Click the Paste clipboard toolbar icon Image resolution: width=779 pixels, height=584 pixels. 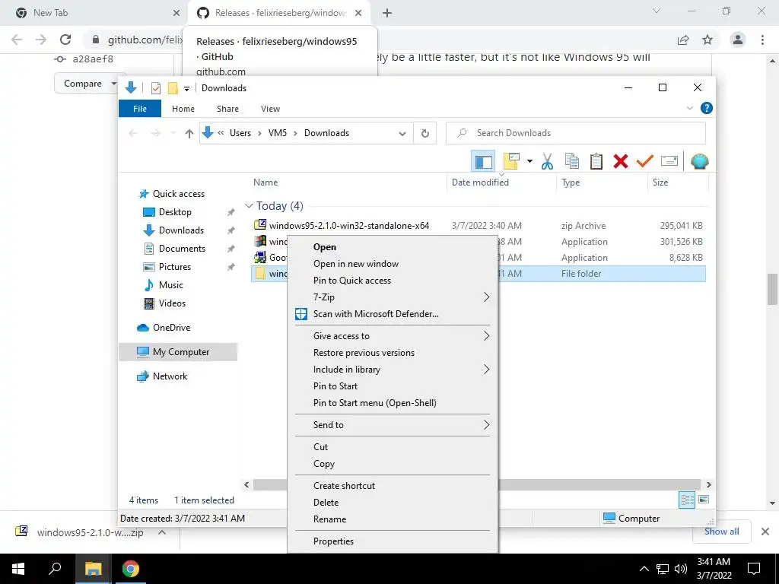pos(596,161)
